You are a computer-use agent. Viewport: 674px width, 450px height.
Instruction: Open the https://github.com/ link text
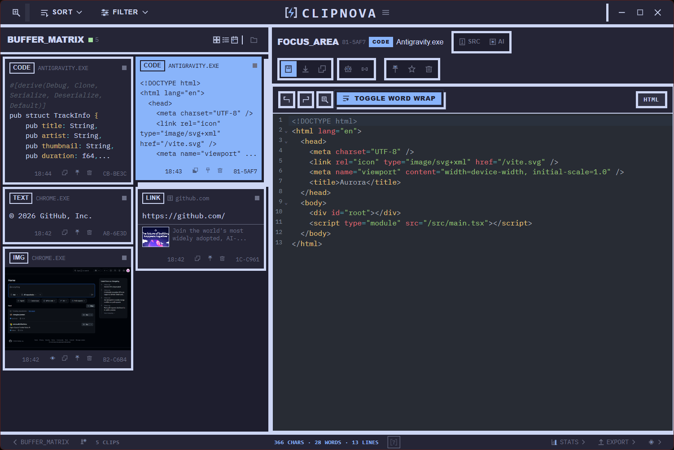point(184,216)
